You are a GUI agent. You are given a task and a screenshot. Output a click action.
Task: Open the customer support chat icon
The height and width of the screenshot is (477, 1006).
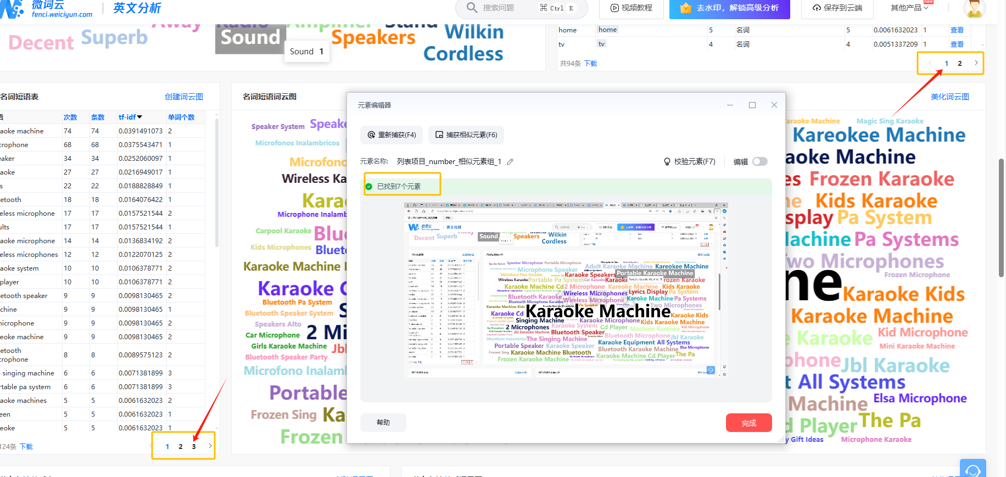tap(973, 469)
